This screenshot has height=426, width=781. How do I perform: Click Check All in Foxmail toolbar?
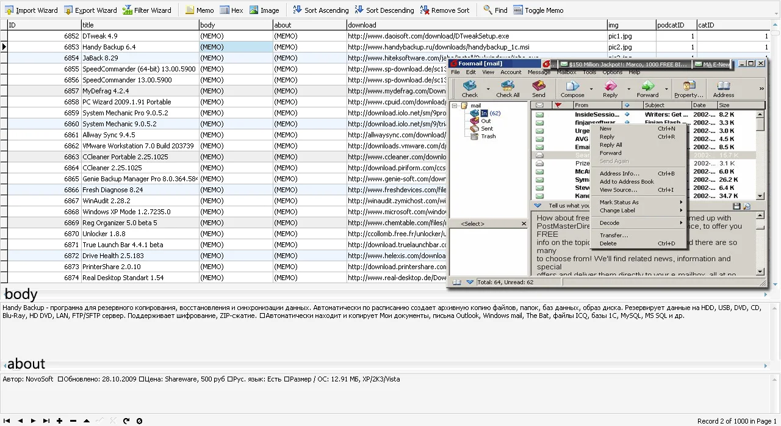point(508,89)
